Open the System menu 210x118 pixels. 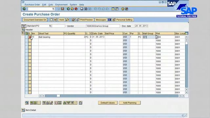(73, 5)
